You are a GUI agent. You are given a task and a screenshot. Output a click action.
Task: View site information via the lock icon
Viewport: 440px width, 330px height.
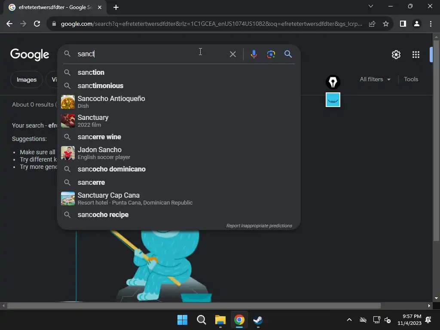point(54,24)
